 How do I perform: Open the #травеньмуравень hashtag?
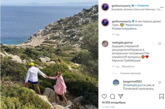pyautogui.click(x=124, y=29)
